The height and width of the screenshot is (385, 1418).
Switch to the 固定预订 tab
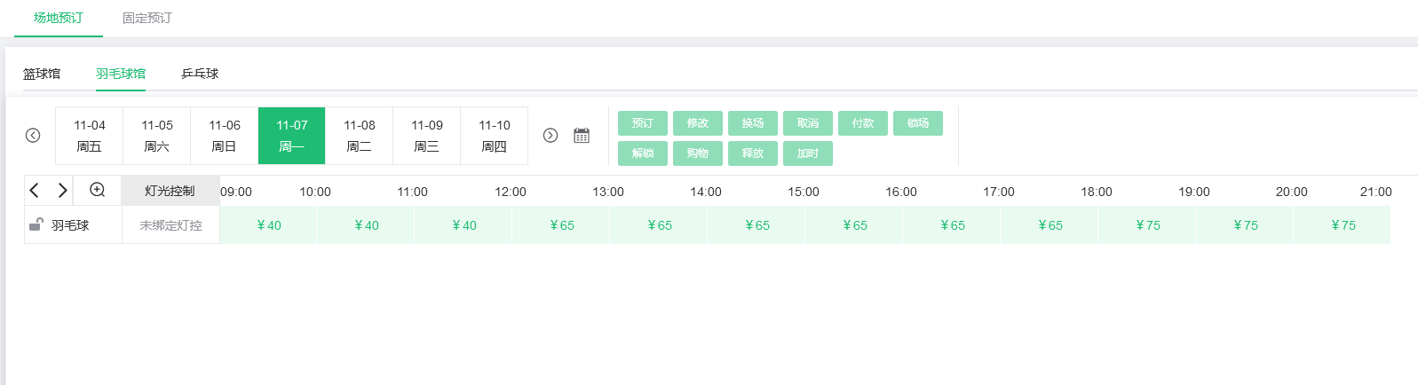click(x=147, y=18)
